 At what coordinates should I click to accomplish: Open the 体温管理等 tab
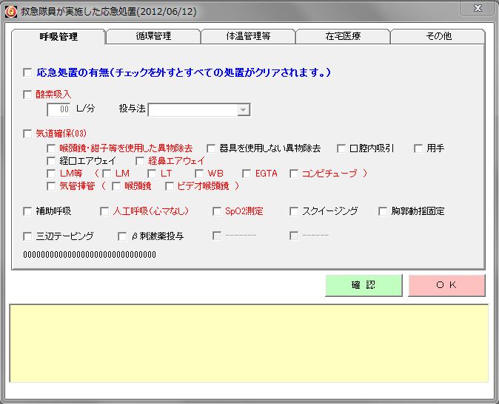[x=248, y=36]
